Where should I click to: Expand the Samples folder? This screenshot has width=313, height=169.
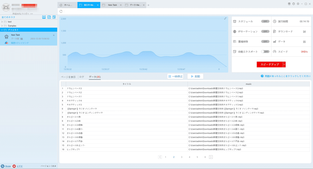pos(2,26)
